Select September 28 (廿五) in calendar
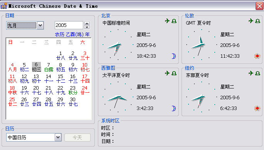 49,102
